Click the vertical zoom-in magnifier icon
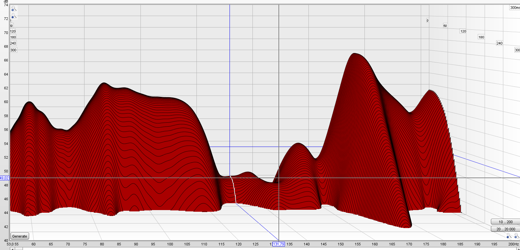The width and height of the screenshot is (520, 250). coord(13,9)
